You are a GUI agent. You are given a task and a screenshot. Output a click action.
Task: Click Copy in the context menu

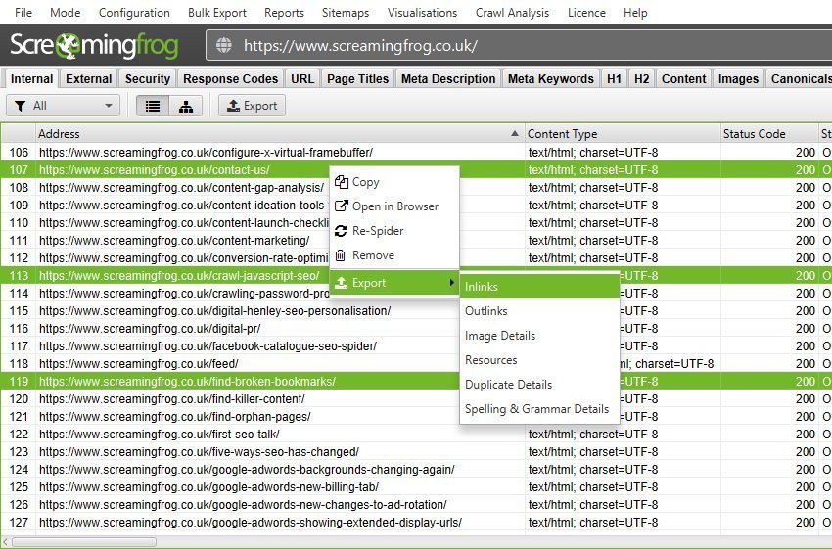pos(365,182)
